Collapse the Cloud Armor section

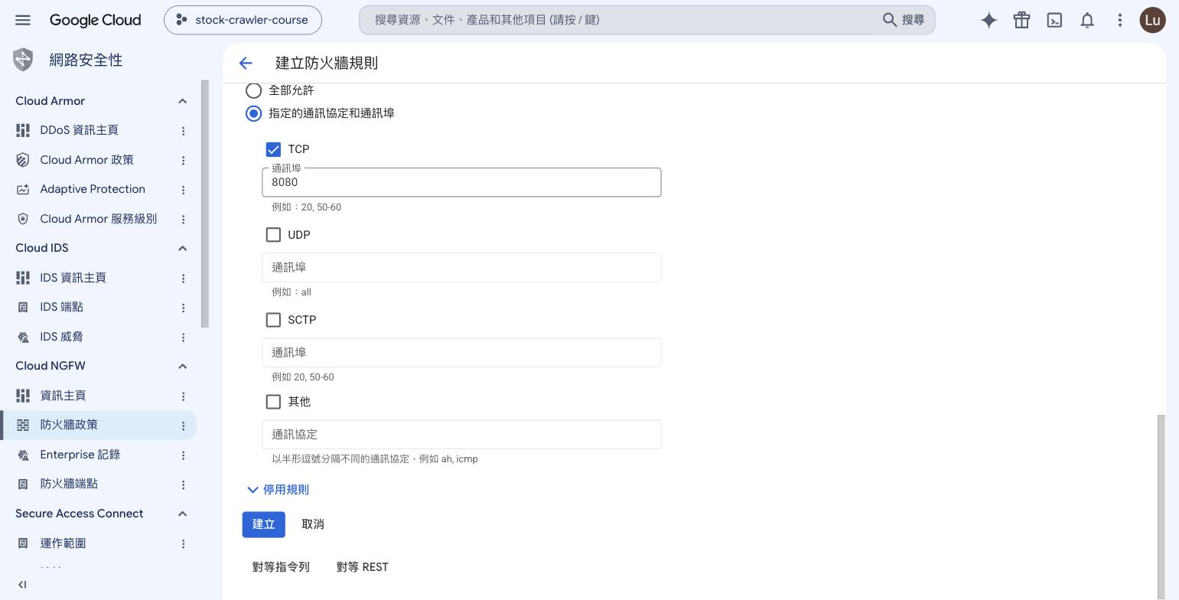(182, 101)
